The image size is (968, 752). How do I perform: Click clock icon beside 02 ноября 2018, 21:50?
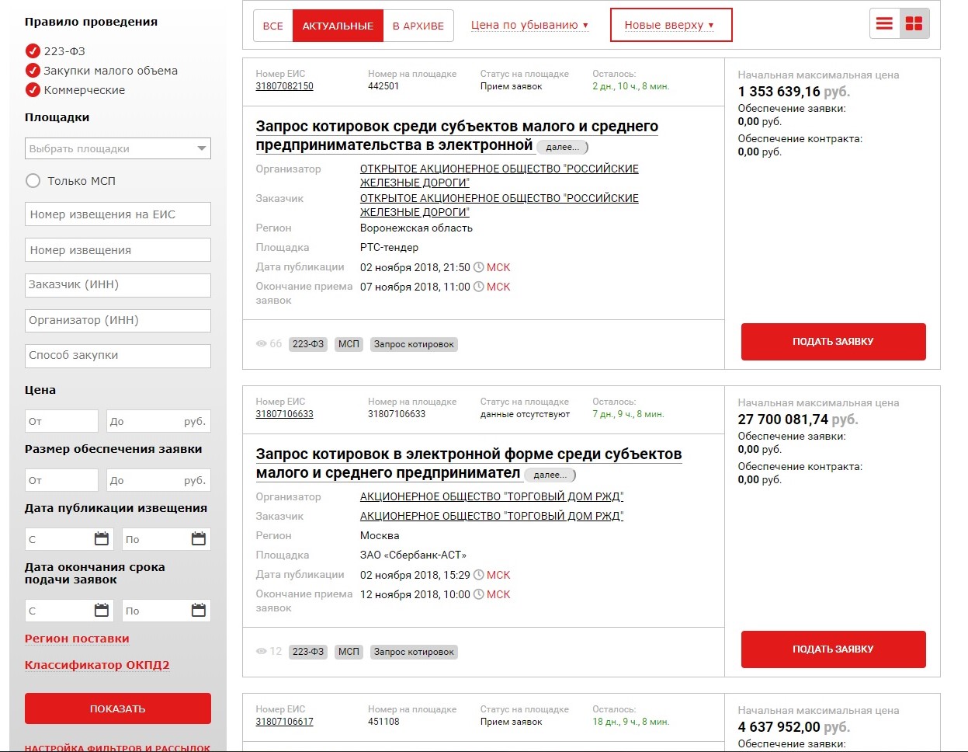coord(479,267)
